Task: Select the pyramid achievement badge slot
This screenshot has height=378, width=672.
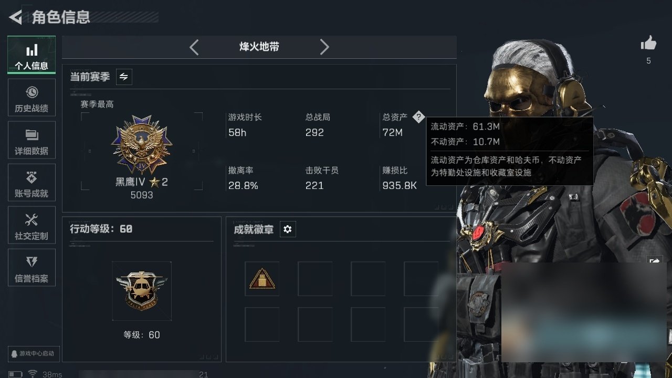Action: pos(262,279)
